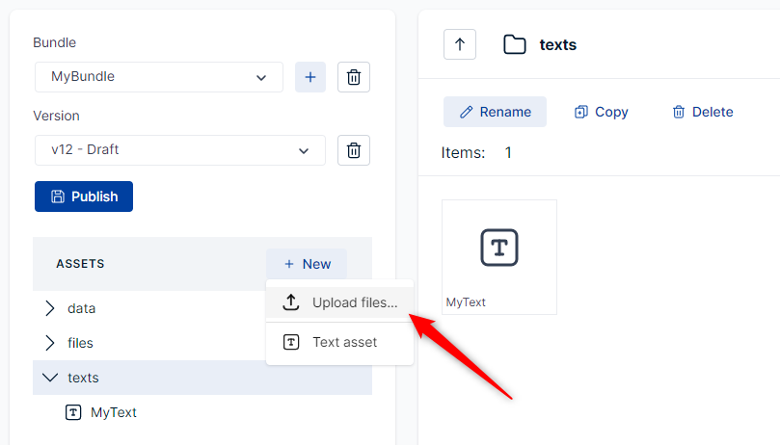Choose Upload files... from the New menu

coord(354,302)
